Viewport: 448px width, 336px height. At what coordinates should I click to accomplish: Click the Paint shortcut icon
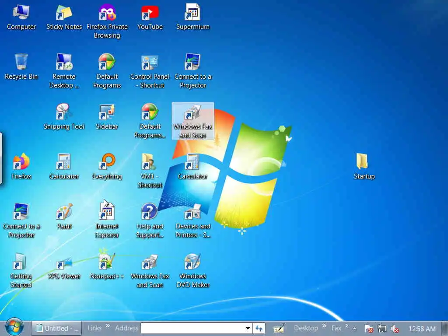[x=64, y=217]
